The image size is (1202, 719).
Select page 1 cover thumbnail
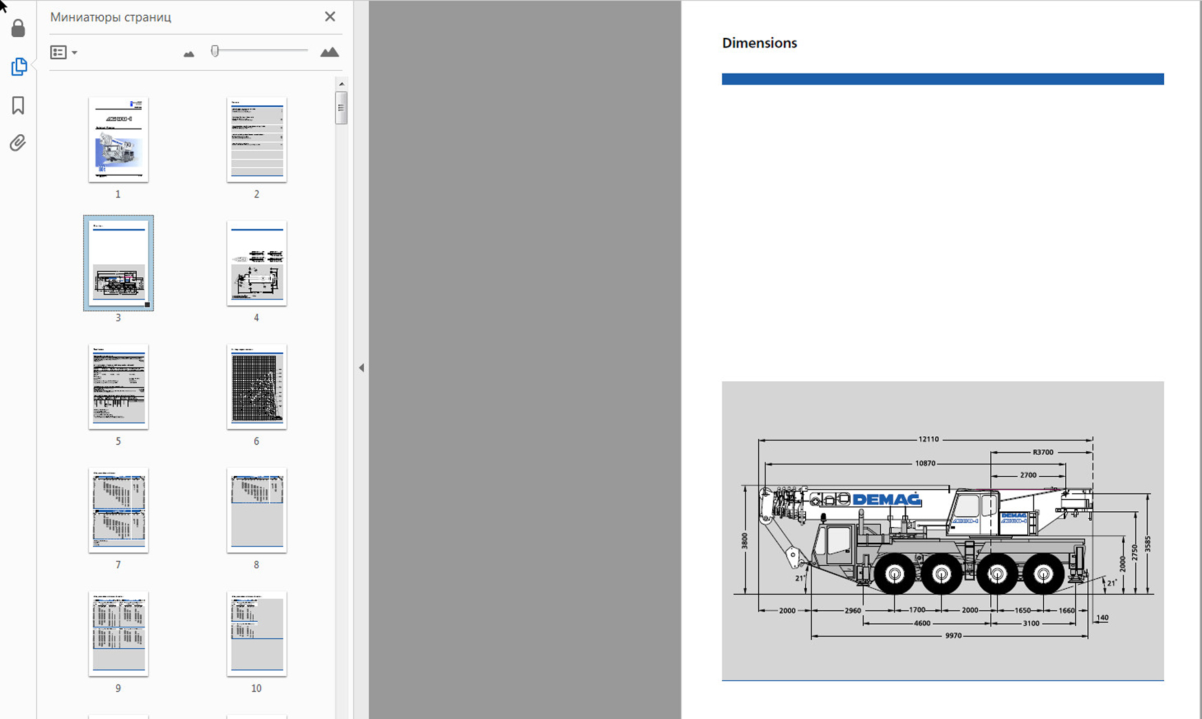click(118, 140)
